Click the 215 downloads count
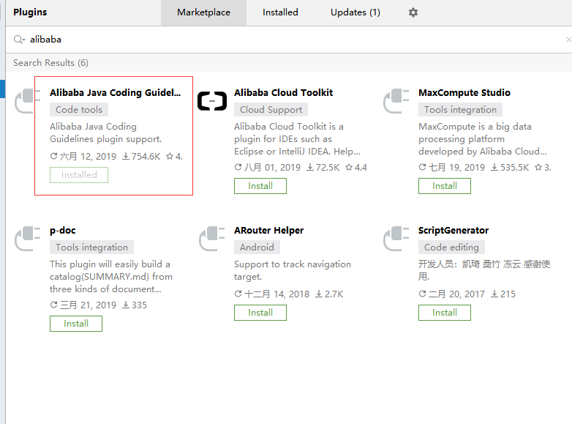The image size is (572, 424). [x=503, y=294]
